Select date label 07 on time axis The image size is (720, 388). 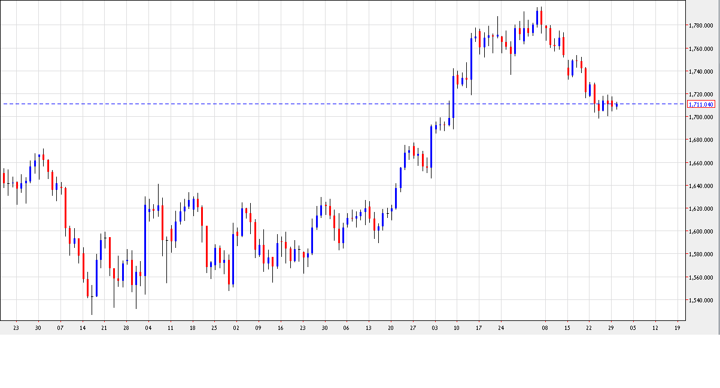coord(60,328)
